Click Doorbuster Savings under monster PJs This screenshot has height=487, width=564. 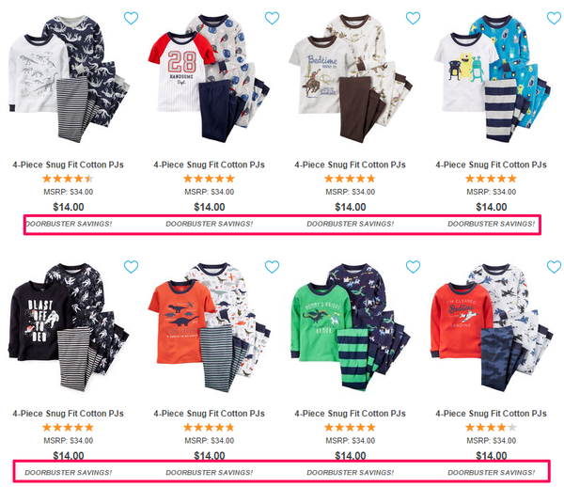(491, 224)
